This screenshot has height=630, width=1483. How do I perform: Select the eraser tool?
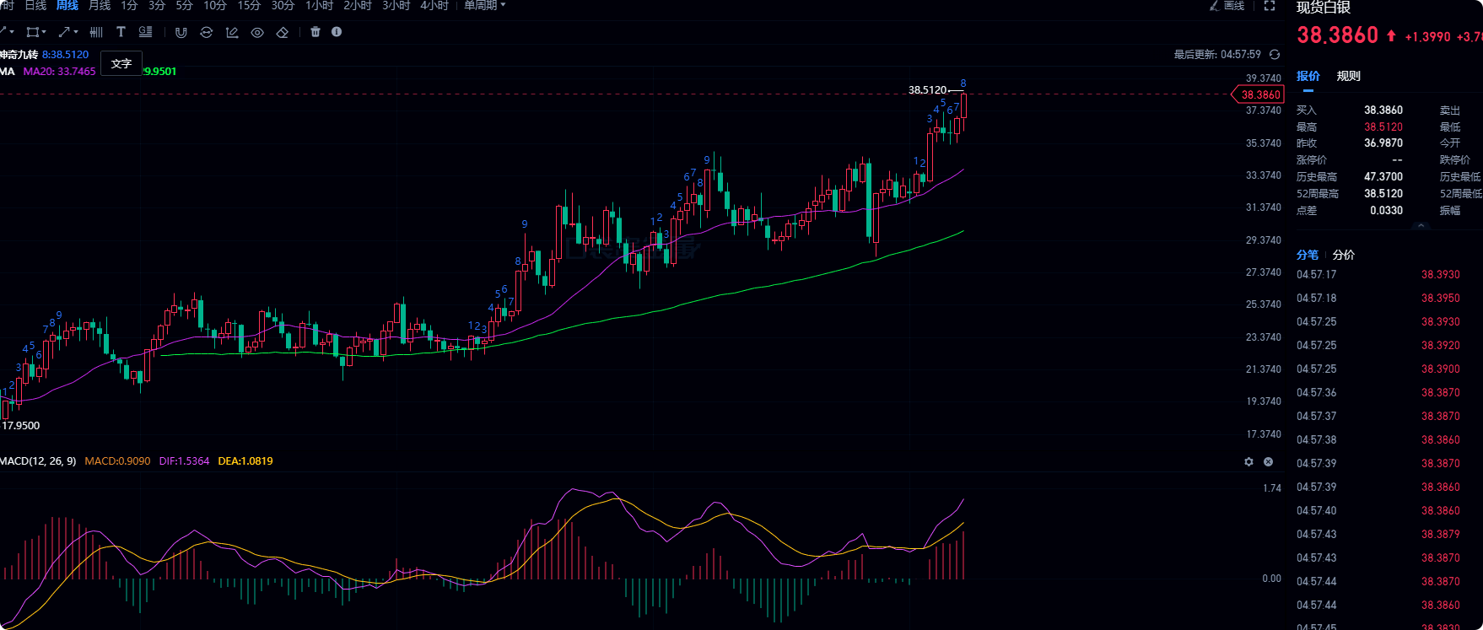tap(283, 32)
